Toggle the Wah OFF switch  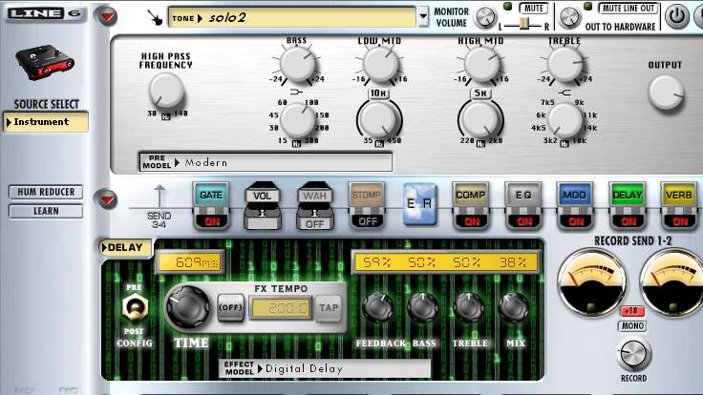pos(315,223)
